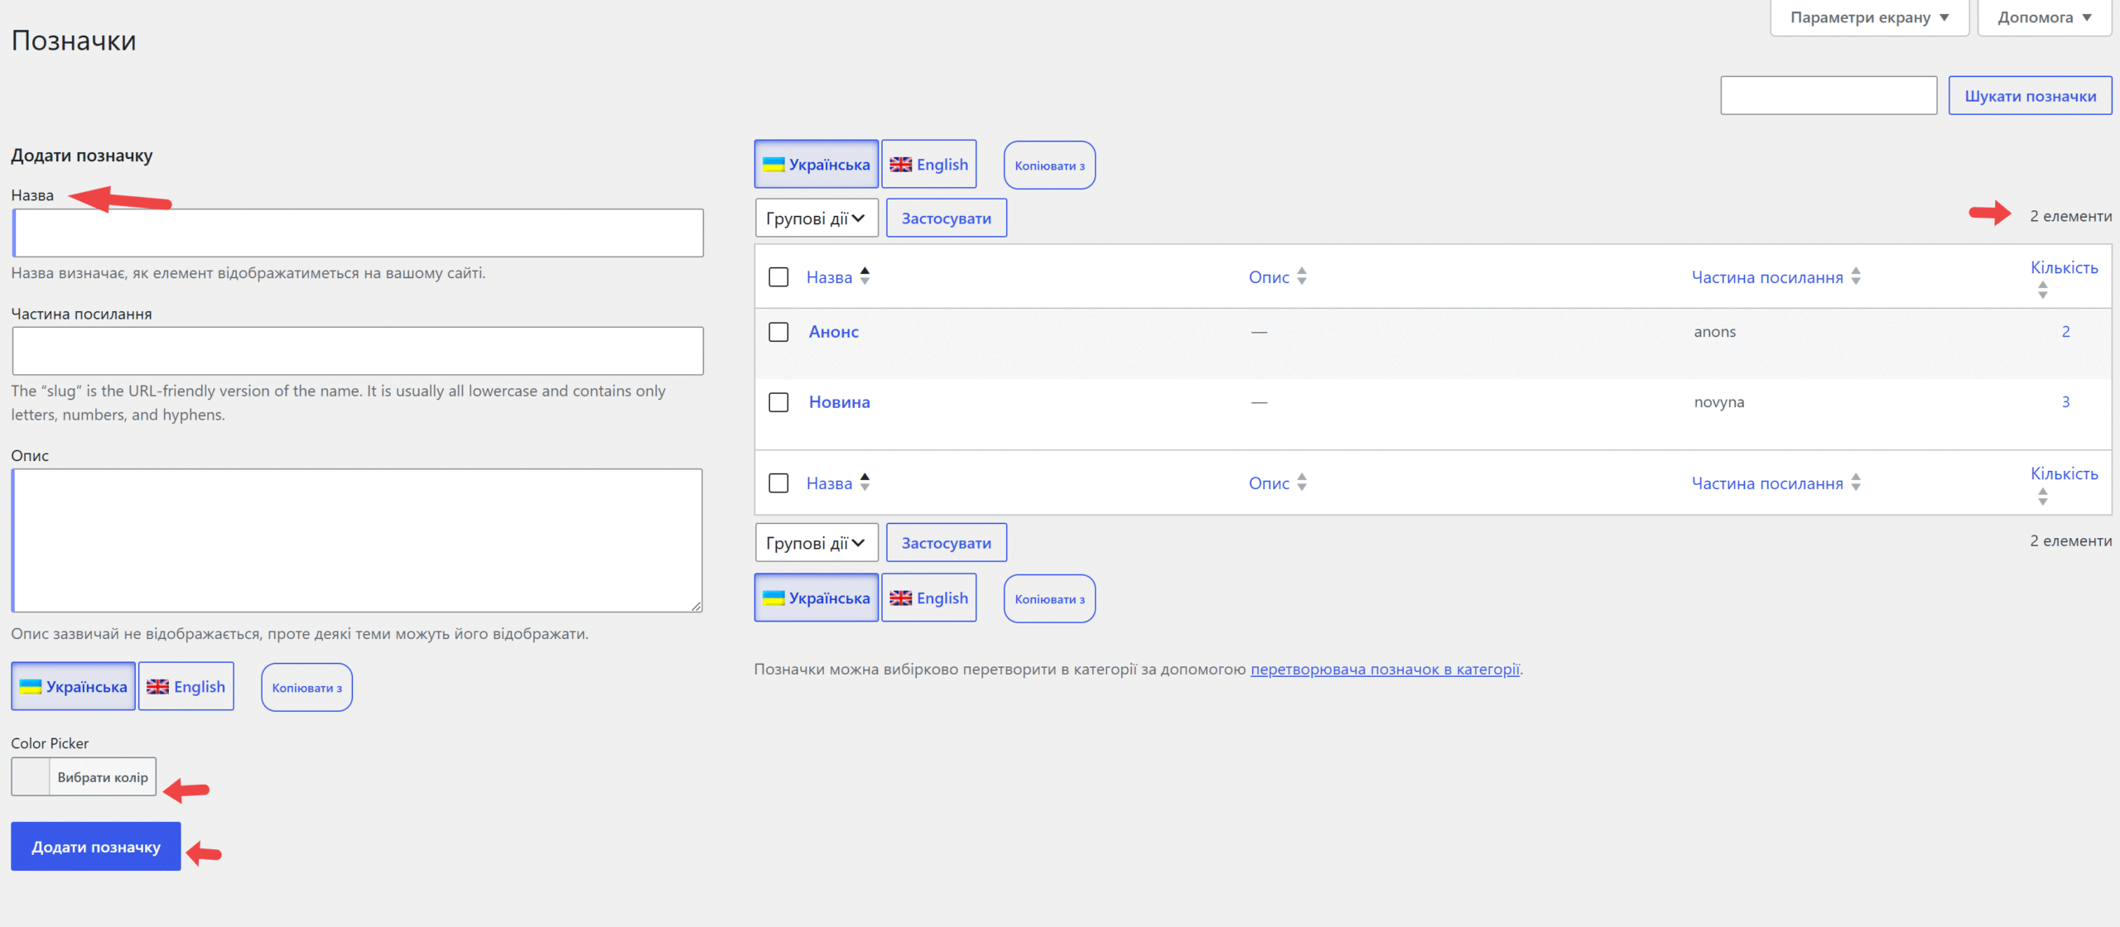The width and height of the screenshot is (2120, 927).
Task: Expand the Параметри екрану panel
Action: pyautogui.click(x=1869, y=17)
